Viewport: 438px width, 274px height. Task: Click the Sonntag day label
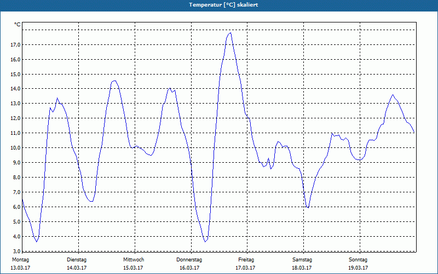click(x=358, y=260)
